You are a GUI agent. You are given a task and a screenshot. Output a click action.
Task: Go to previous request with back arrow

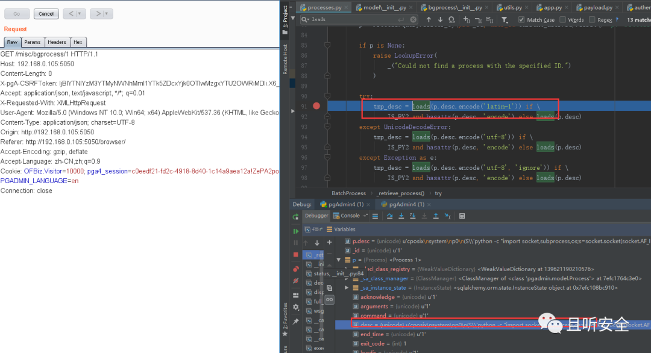coord(71,14)
